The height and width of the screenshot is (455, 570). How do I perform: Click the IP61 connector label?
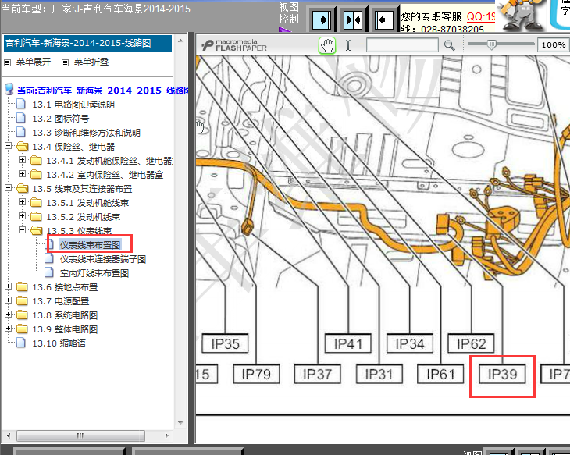[x=440, y=374]
